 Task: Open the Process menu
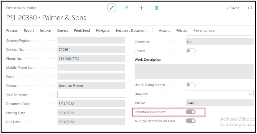[12, 30]
